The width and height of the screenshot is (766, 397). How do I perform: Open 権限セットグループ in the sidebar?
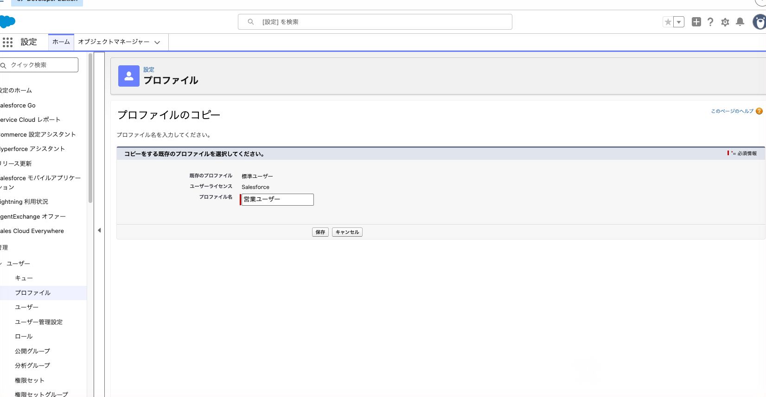[x=42, y=394]
